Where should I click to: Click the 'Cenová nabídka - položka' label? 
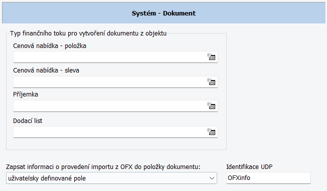click(50, 45)
